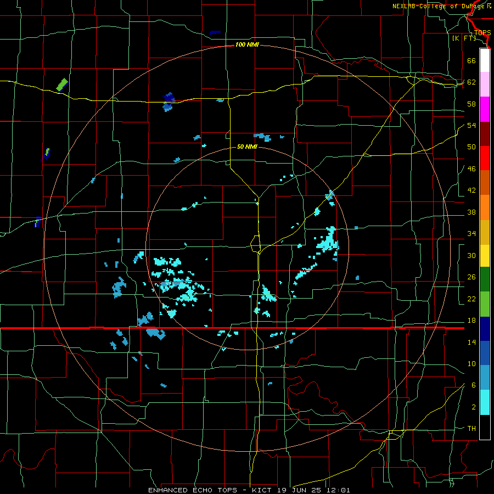Viewport: 494px width, 494px height.
Task: Click the 100 NMI range ring label
Action: 247,45
